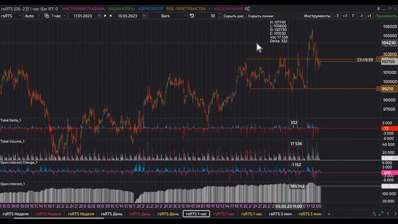Click the 104230 price label on axis
398x224 pixels.
coord(389,43)
